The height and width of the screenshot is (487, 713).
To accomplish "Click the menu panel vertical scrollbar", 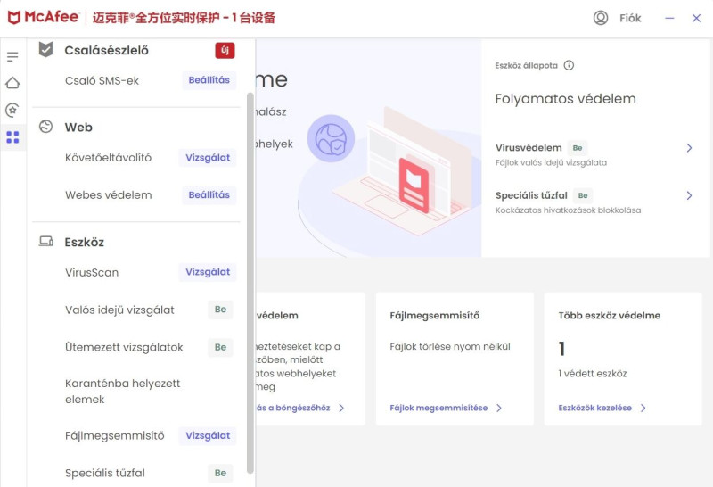I will (x=250, y=283).
